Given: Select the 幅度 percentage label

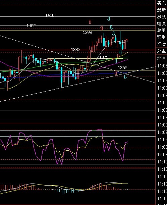Looking at the screenshot, I should click(x=161, y=23).
